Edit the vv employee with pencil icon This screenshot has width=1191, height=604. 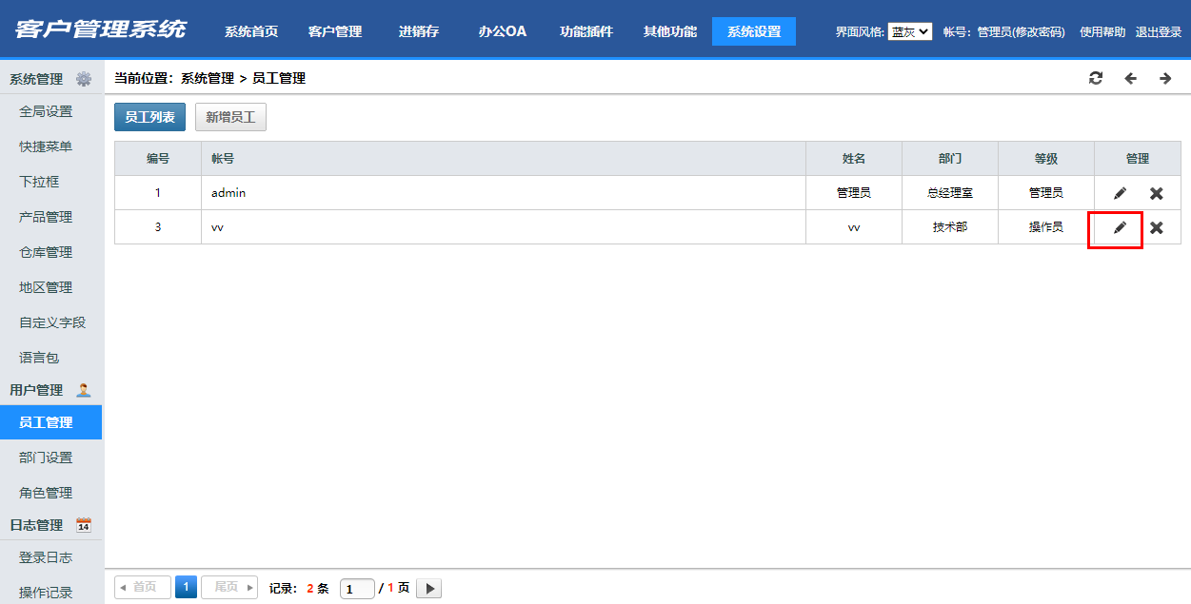click(x=1120, y=227)
